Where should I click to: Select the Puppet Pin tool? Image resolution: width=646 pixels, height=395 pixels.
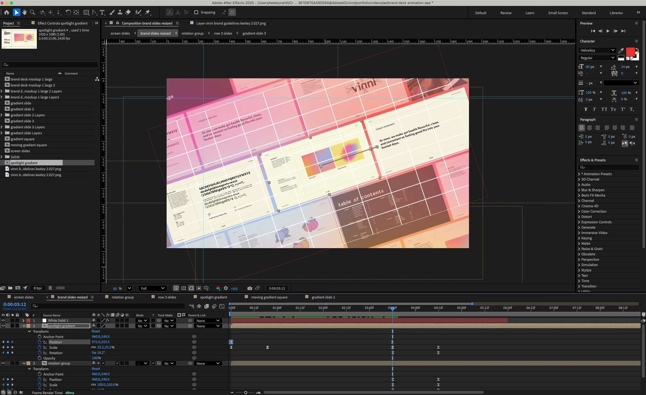pos(147,12)
